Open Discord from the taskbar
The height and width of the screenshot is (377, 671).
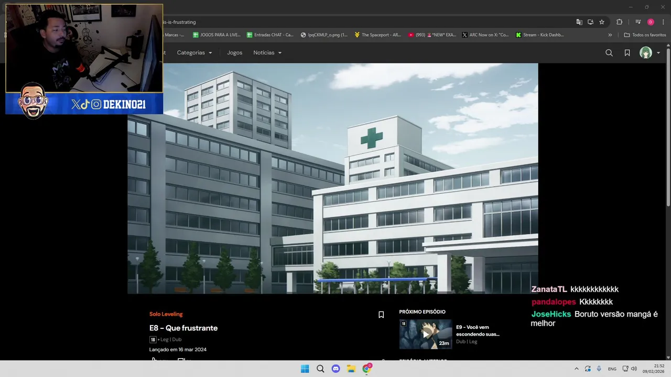coord(335,369)
